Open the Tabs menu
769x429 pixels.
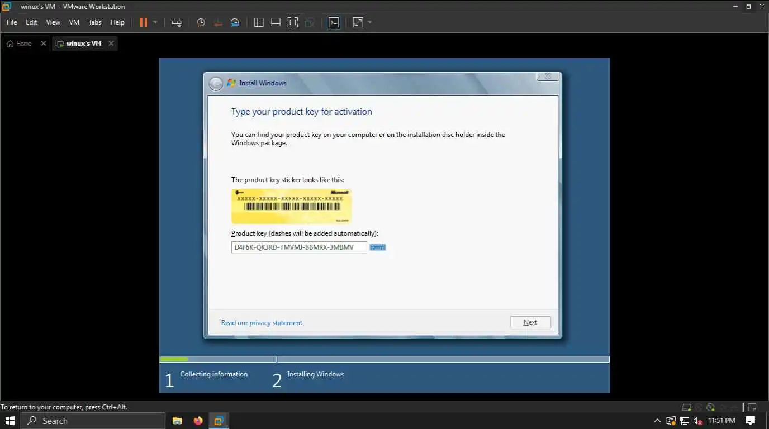[x=95, y=22]
